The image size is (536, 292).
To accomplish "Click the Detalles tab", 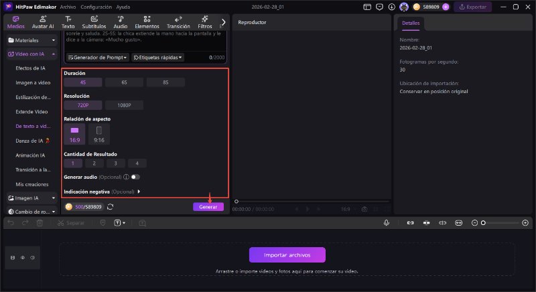I will pos(411,23).
